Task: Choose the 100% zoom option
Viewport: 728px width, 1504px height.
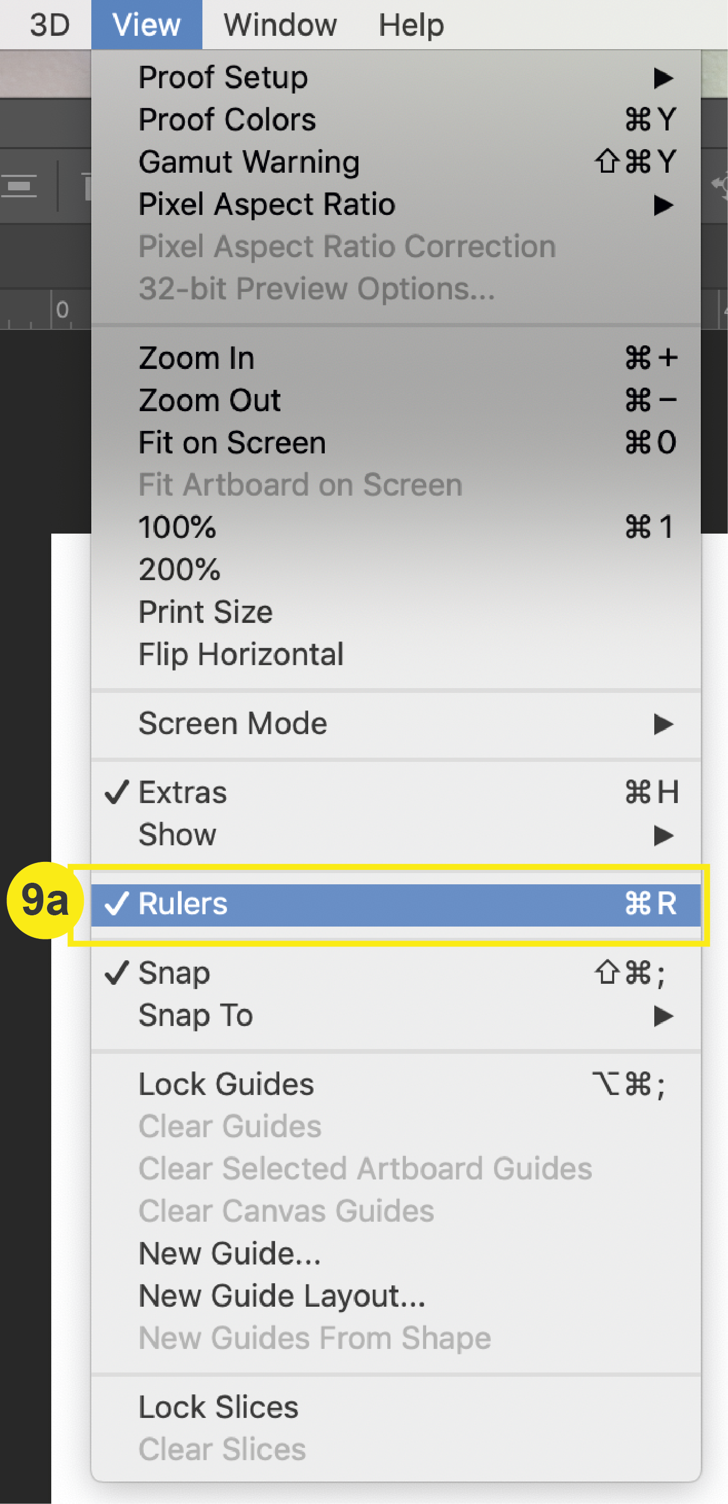Action: click(x=177, y=527)
